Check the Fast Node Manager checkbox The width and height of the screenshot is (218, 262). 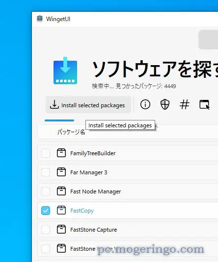46,191
